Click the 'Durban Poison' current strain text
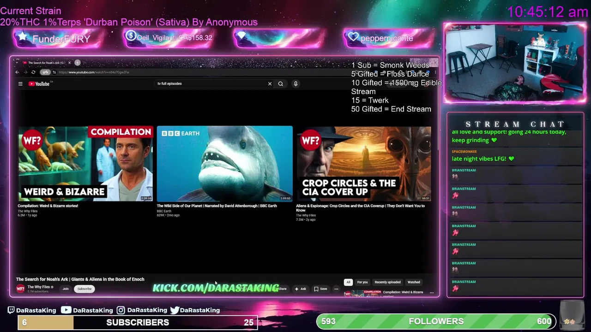The height and width of the screenshot is (332, 591). [x=129, y=22]
